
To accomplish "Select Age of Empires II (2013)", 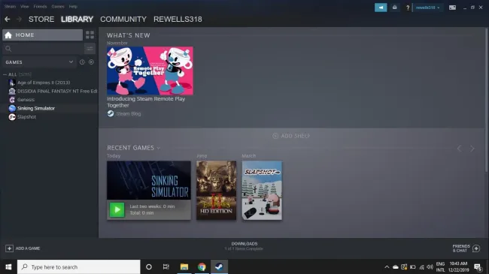I will pyautogui.click(x=44, y=83).
